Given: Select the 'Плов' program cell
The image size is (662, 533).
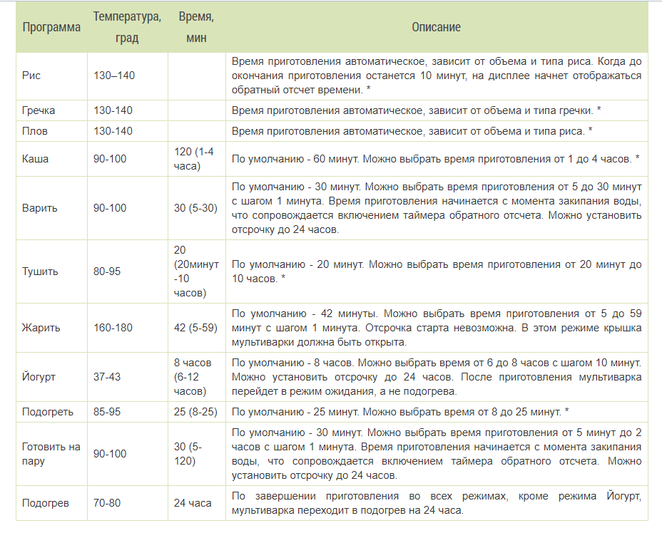Looking at the screenshot, I should [51, 131].
